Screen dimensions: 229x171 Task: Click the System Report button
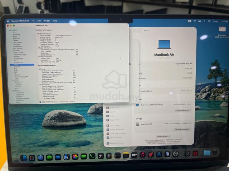(163, 136)
